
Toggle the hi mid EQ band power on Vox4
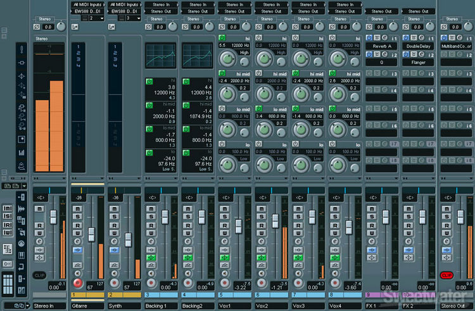(x=332, y=73)
